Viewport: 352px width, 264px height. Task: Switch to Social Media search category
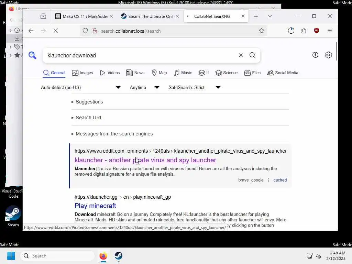point(283,73)
